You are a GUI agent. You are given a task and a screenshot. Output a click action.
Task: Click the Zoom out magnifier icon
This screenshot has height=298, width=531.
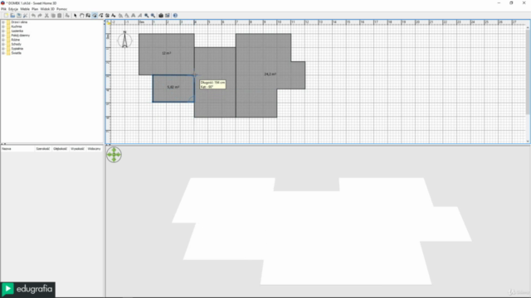pos(153,16)
